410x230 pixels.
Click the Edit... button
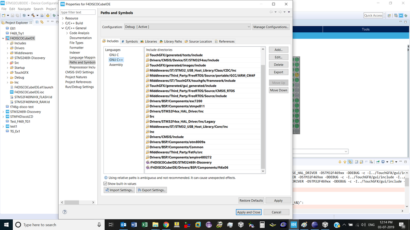click(279, 57)
